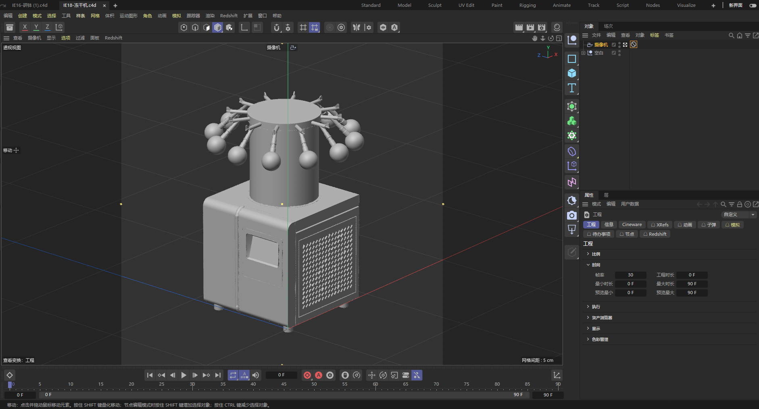Expand the 显示 section
Viewport: 759px width, 409px height.
point(588,328)
